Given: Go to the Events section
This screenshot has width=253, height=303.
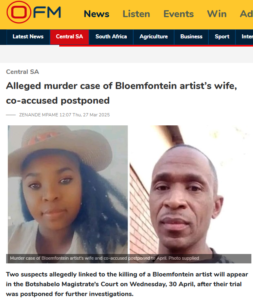Looking at the screenshot, I should (x=179, y=14).
